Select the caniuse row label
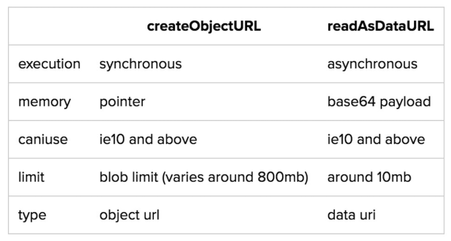 coord(43,139)
